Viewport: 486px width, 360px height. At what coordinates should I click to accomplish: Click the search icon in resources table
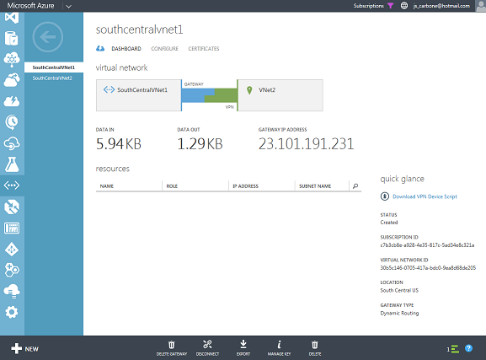click(355, 185)
